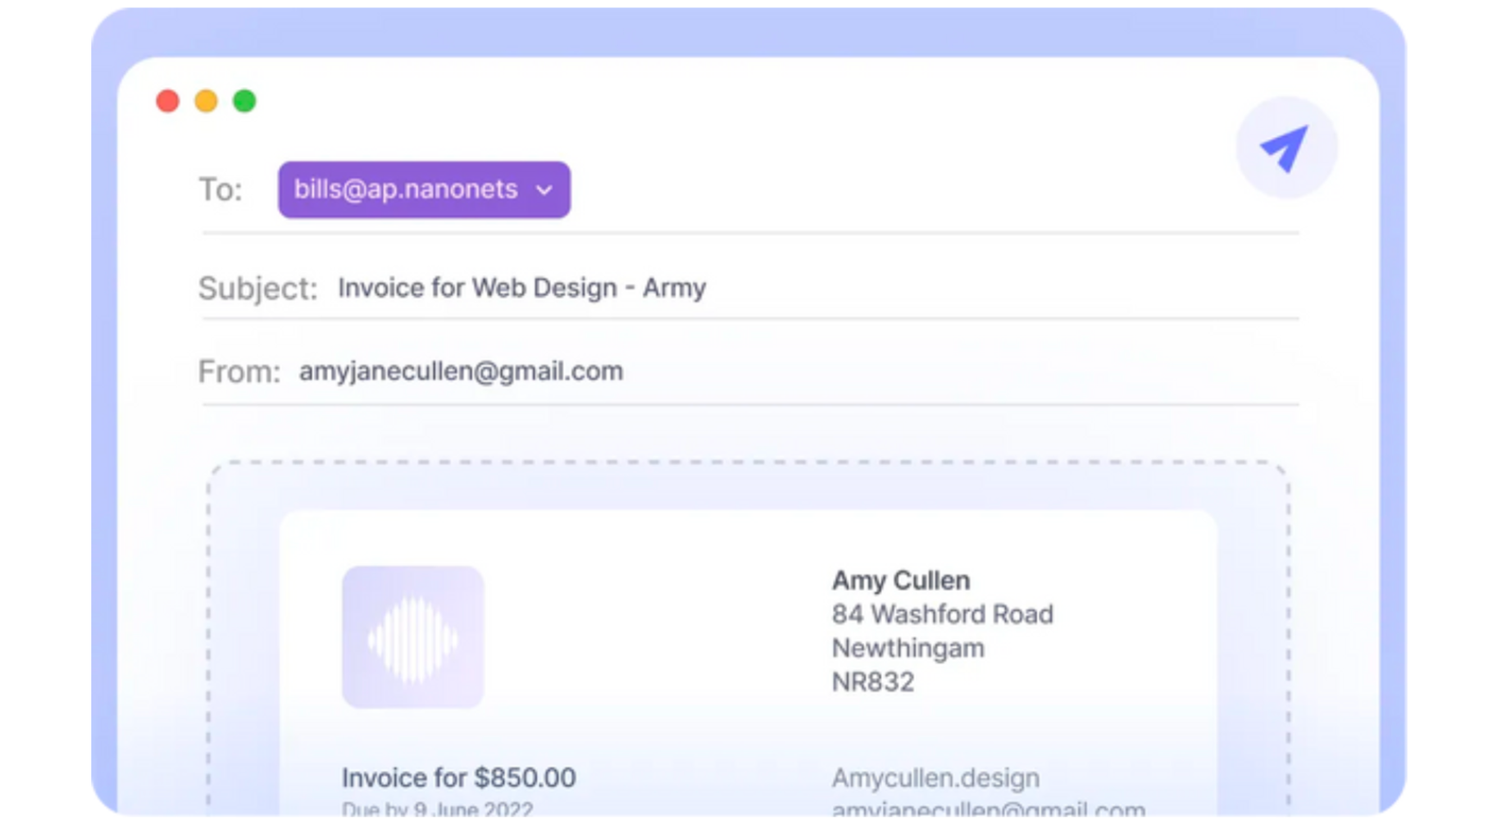Click the Subject: label
The height and width of the screenshot is (825, 1497).
click(257, 289)
